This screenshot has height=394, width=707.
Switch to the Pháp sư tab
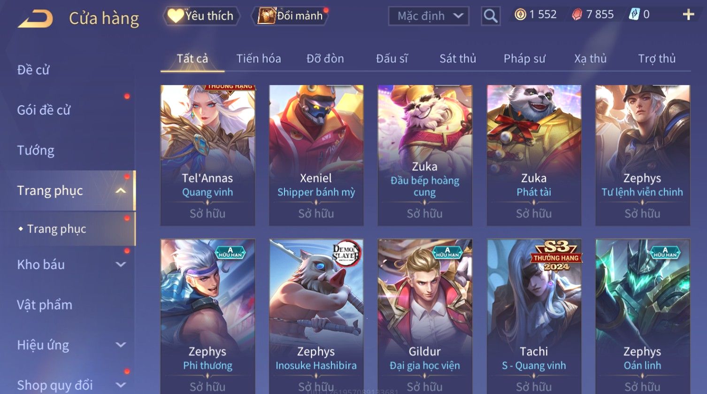(524, 59)
